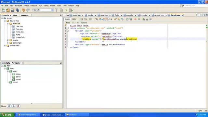Image resolution: width=208 pixels, height=117 pixels.
Task: Switch to the Services tab
Action: [x=25, y=15]
